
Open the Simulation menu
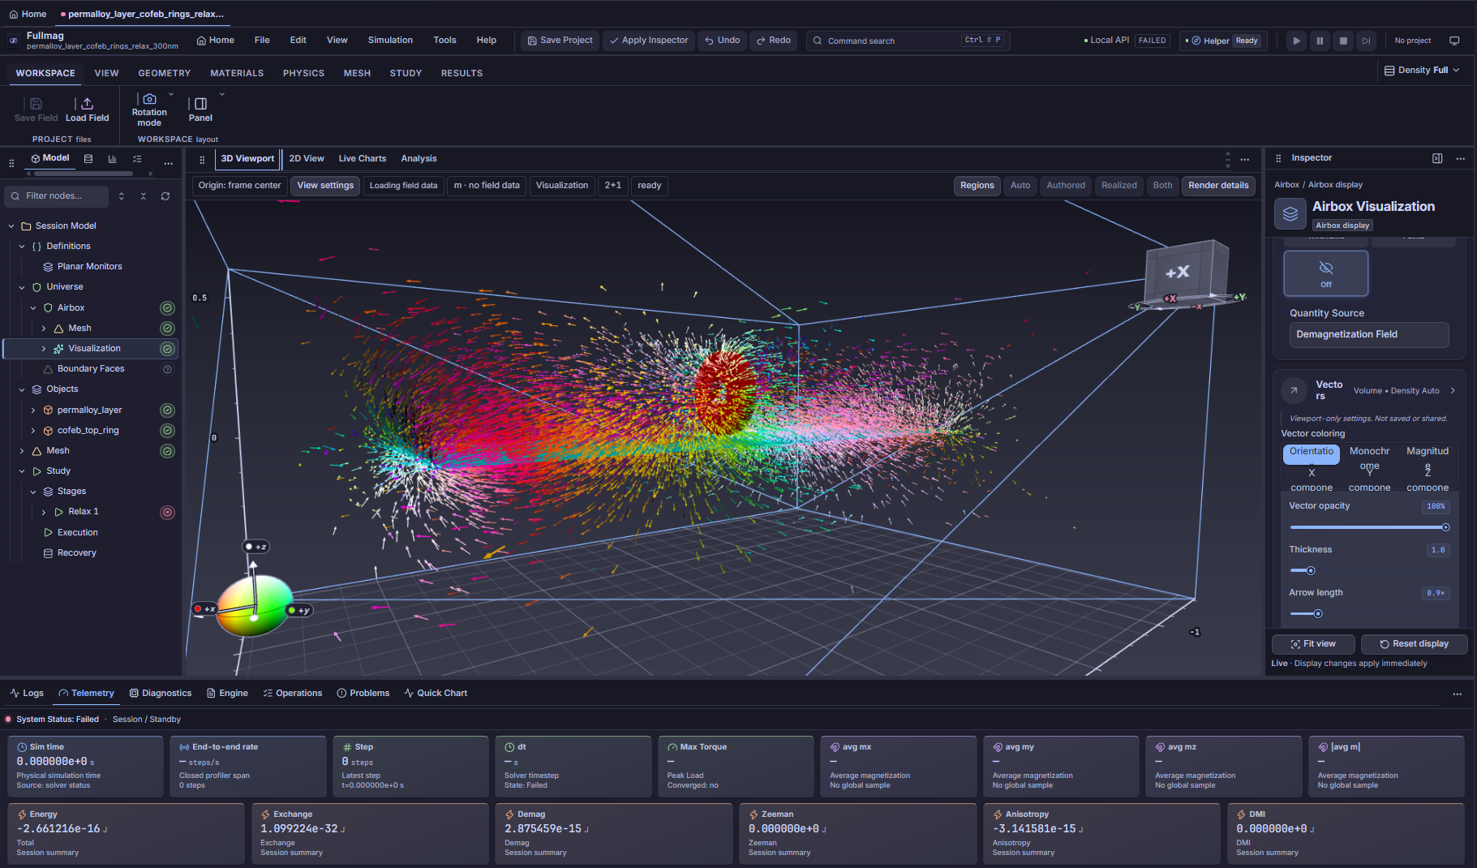pyautogui.click(x=390, y=41)
